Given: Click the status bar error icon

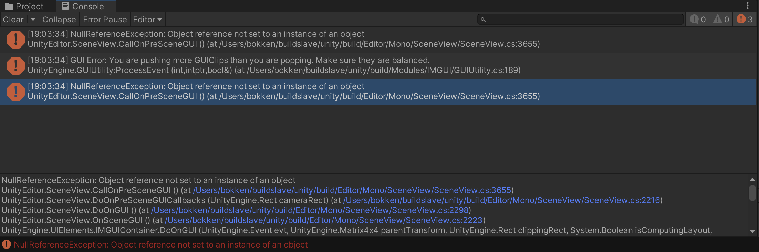Looking at the screenshot, I should tap(6, 244).
